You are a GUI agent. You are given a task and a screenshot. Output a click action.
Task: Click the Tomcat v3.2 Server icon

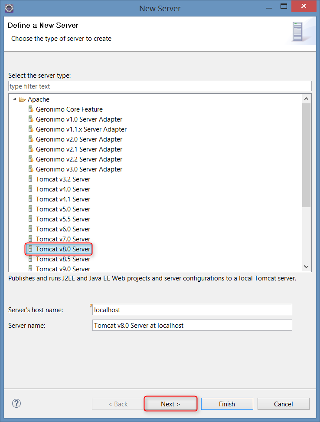click(30, 179)
